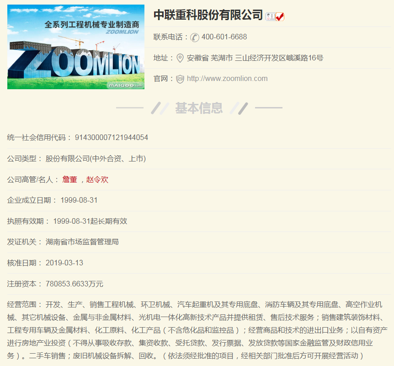394x366 pixels.
Task: Click the 基本信息 section heading
Action: tap(199, 108)
